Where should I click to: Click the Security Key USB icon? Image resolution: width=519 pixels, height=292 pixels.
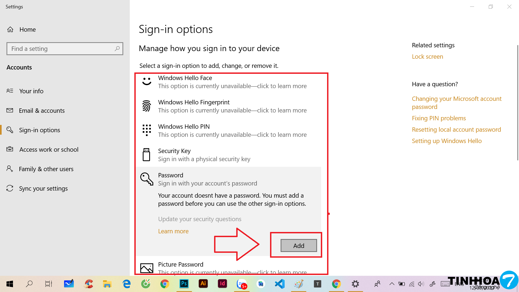tap(146, 155)
